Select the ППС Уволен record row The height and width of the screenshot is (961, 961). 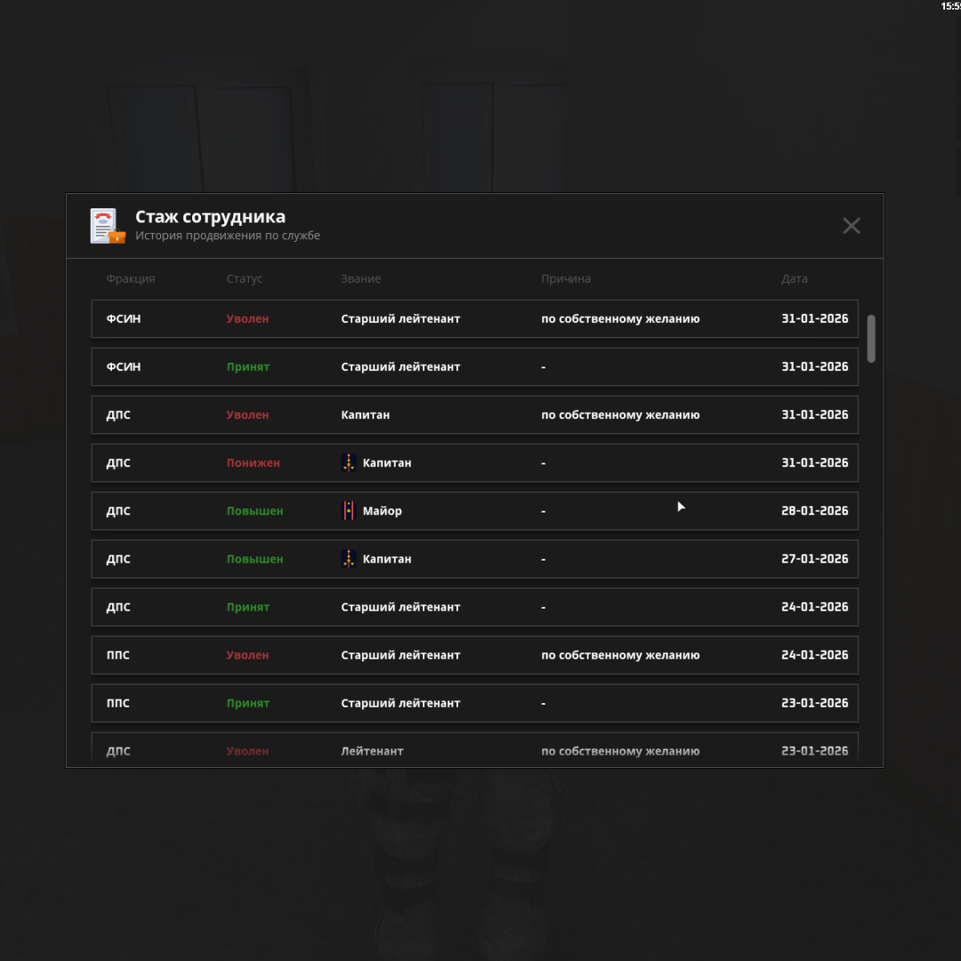pyautogui.click(x=474, y=655)
